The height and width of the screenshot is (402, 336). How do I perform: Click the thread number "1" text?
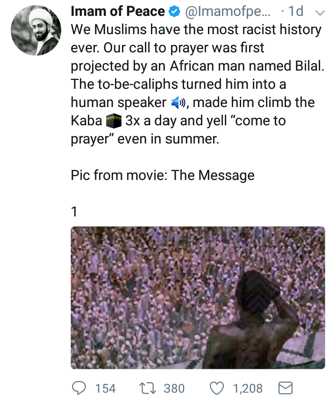(x=74, y=212)
